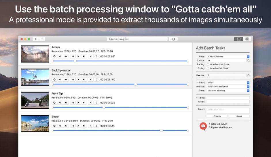Screen dimensions: 271x157
Task: Expand the Errors handling dropdown
Action: [228, 91]
